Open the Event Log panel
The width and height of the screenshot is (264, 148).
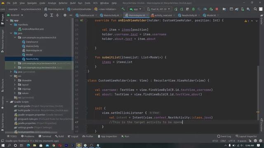click(x=224, y=136)
